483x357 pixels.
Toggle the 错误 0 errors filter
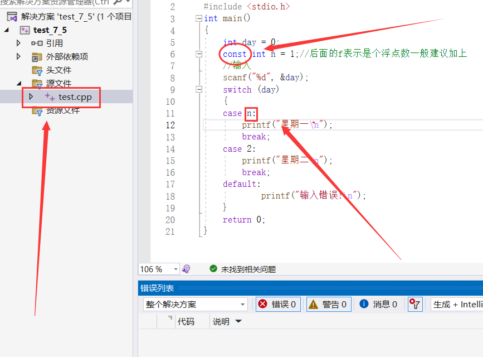tap(278, 304)
